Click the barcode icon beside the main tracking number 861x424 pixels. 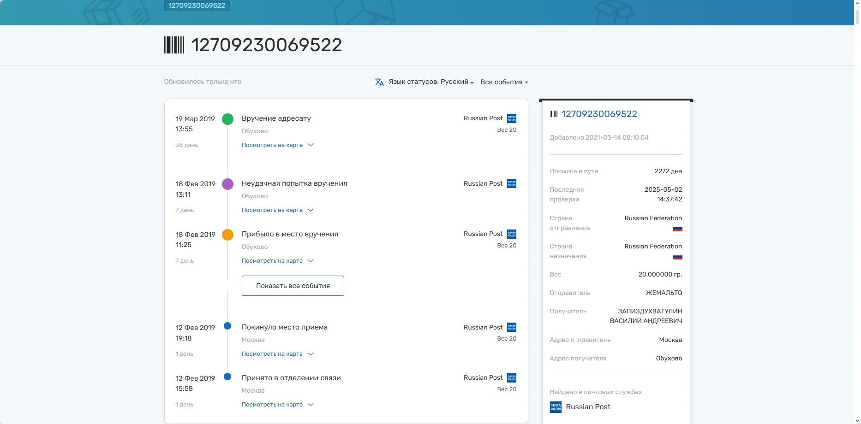pyautogui.click(x=174, y=45)
